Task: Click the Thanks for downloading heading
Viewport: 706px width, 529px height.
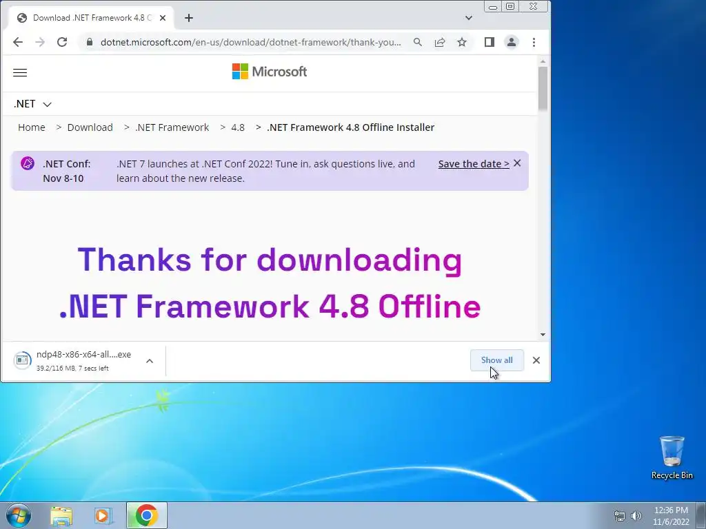Action: click(x=270, y=283)
